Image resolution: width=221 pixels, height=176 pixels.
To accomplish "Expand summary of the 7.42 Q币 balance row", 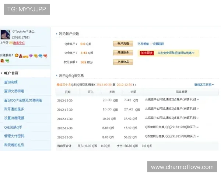I will (x=198, y=99).
